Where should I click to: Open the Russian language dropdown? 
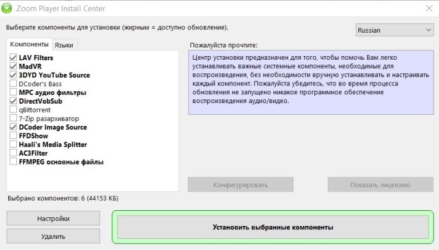(x=395, y=30)
